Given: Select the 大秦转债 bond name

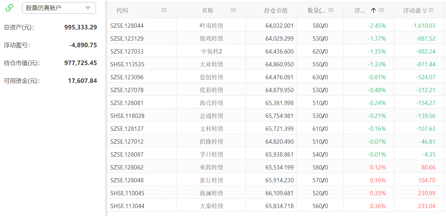Looking at the screenshot, I should (x=211, y=206).
